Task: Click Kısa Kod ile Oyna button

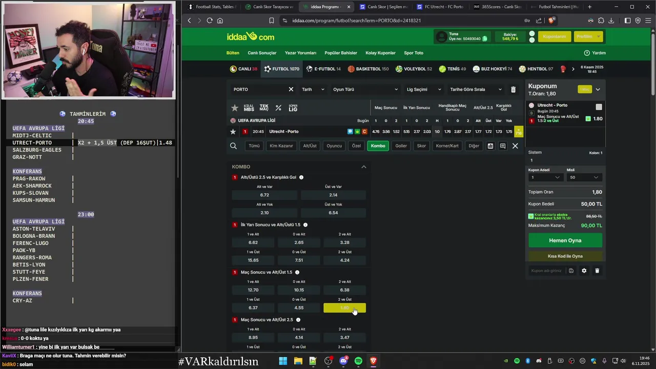Action: [x=565, y=256]
